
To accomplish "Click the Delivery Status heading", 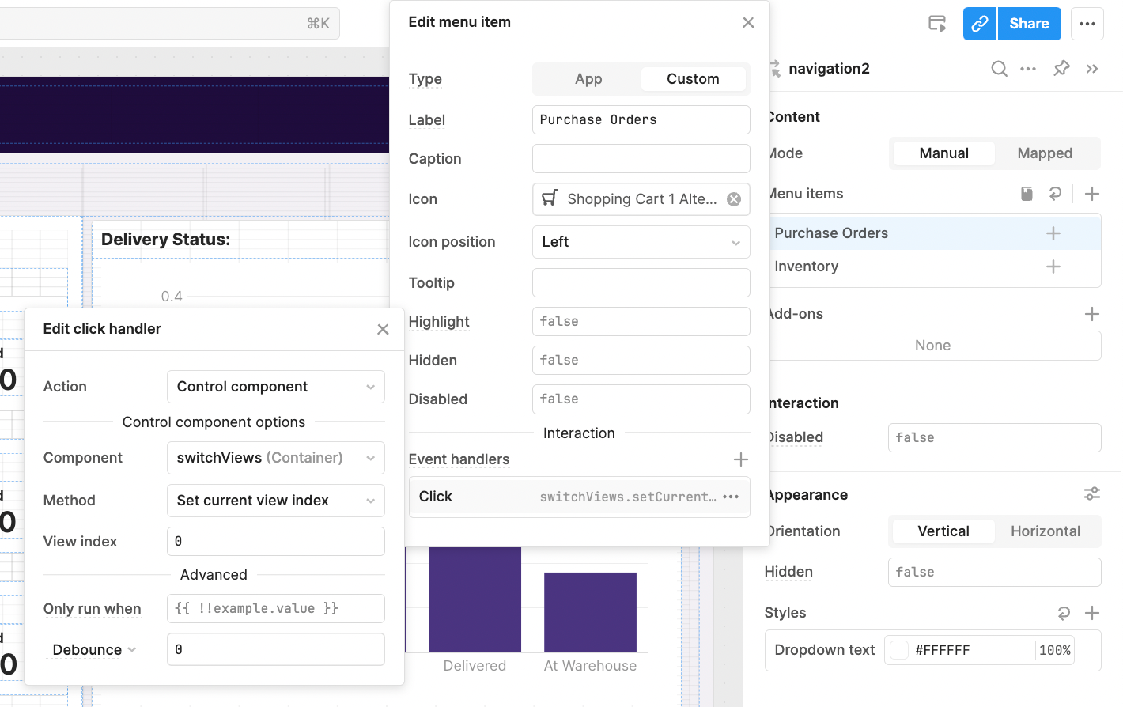I will (165, 240).
